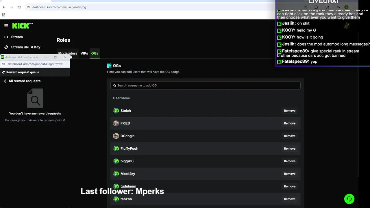The image size is (370, 208).
Task: Remove FRIED from OGs
Action: (290, 123)
